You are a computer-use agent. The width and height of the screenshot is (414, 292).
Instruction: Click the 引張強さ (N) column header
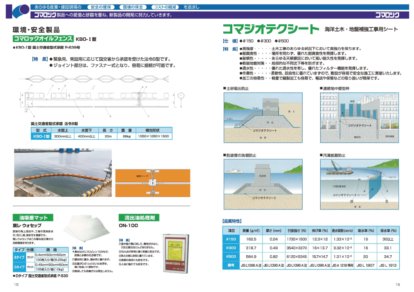[297, 231]
